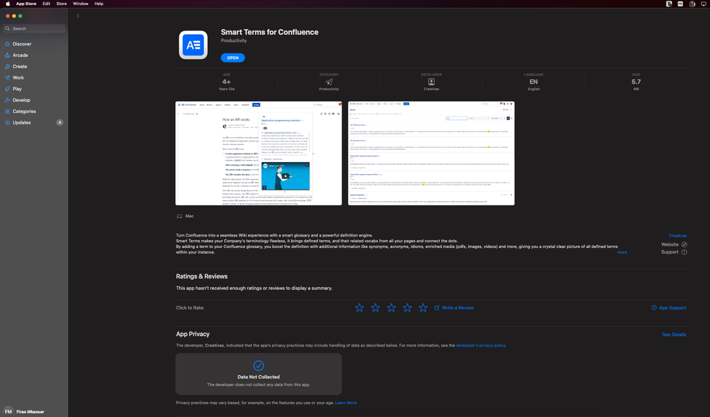The height and width of the screenshot is (417, 710).
Task: Rate the app two stars
Action: click(x=376, y=308)
